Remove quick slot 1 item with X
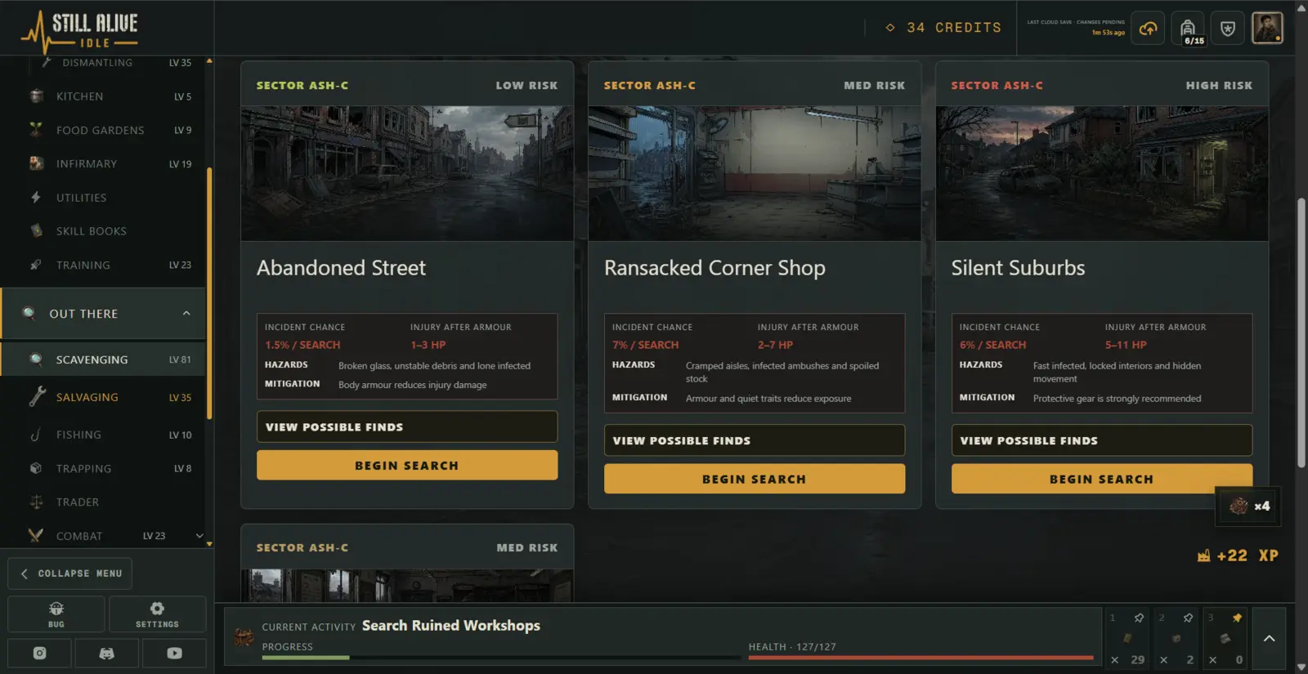Viewport: 1308px width, 674px height. tap(1115, 660)
